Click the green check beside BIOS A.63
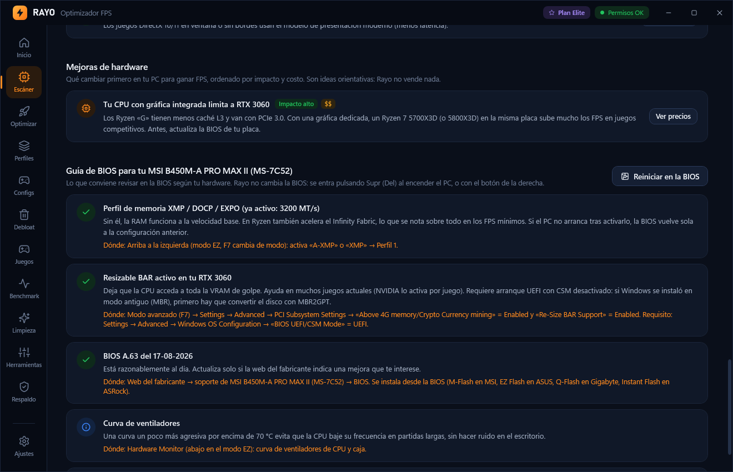The image size is (733, 472). (x=86, y=360)
